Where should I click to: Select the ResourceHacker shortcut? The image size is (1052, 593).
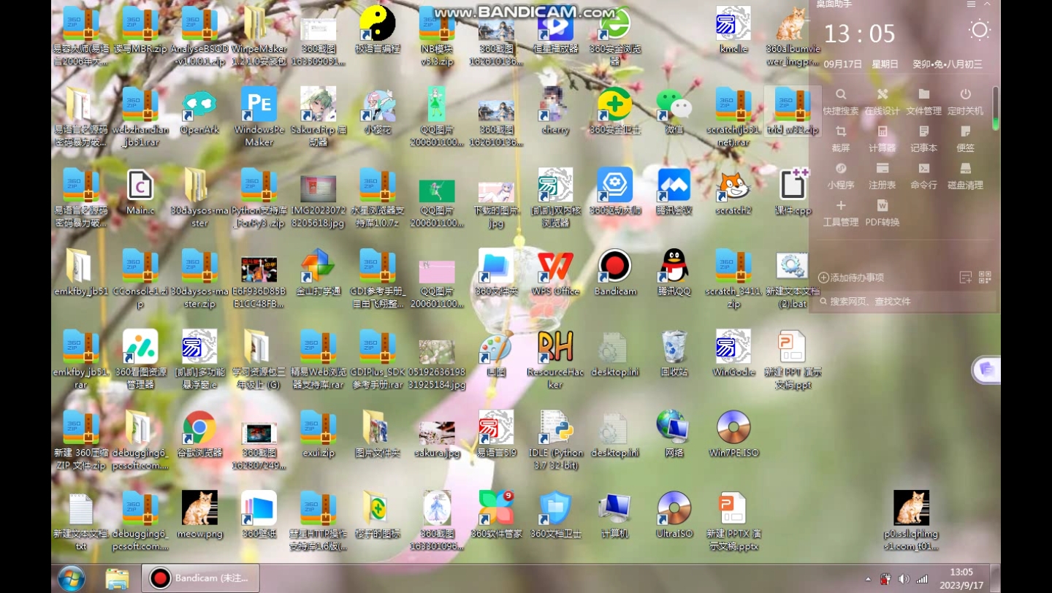555,359
